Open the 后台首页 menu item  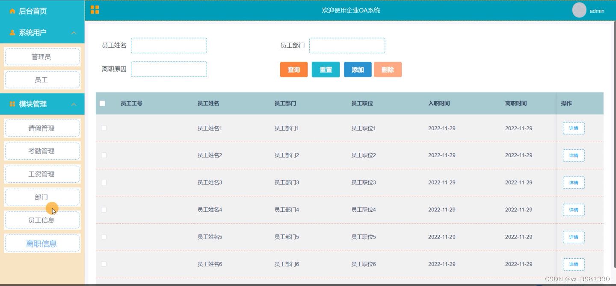coord(42,11)
